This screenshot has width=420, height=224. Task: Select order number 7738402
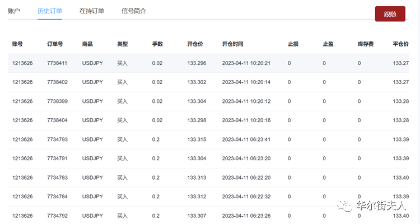tap(57, 82)
